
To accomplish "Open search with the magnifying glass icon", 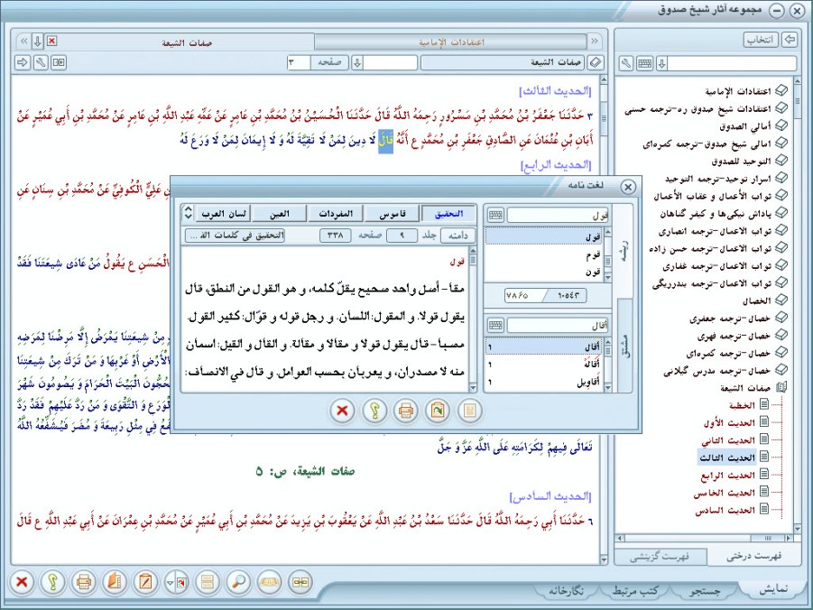I will click(238, 582).
